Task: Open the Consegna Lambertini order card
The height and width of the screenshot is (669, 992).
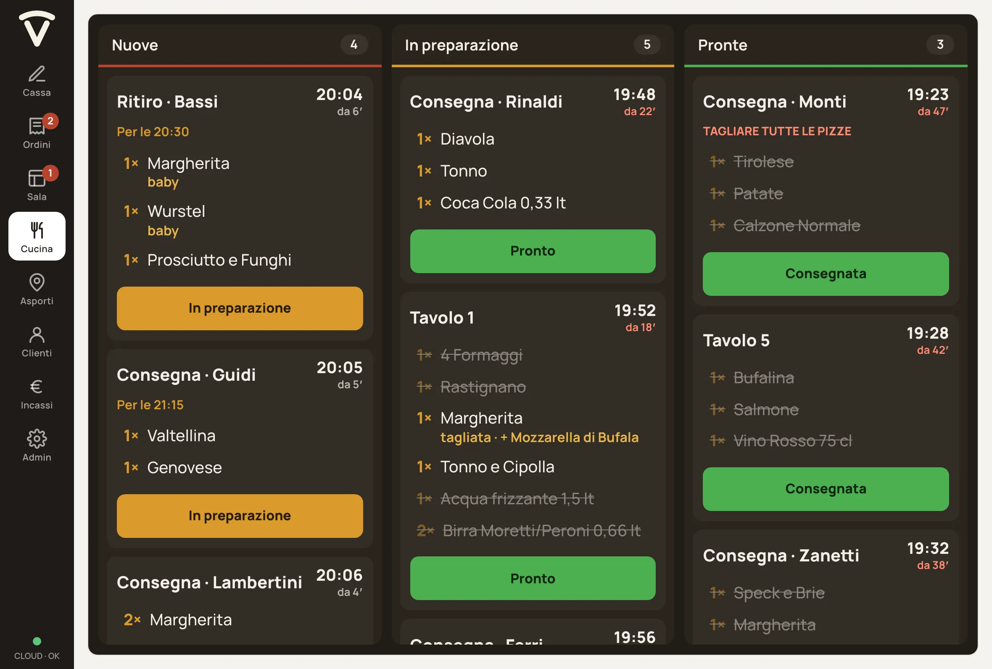Action: 240,601
